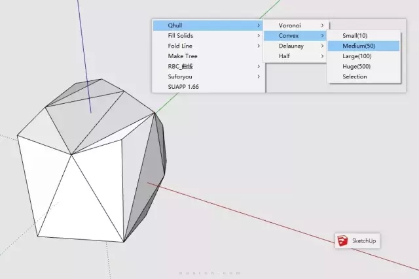Click the arrow beside Convex
This screenshot has width=419, height=279.
pyautogui.click(x=321, y=35)
